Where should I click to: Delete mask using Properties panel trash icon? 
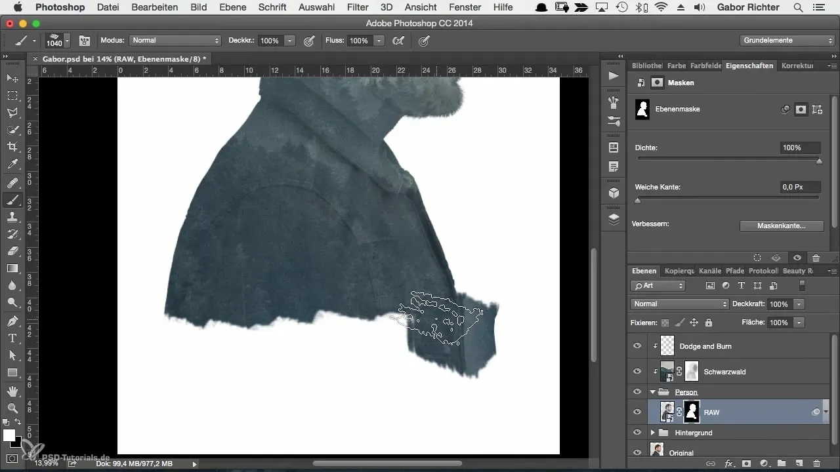(816, 258)
